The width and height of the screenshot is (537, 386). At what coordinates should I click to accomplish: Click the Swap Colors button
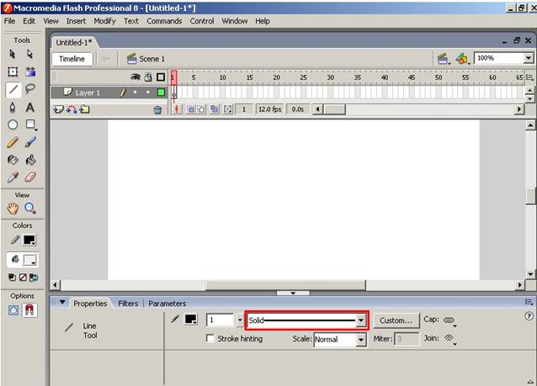[34, 278]
